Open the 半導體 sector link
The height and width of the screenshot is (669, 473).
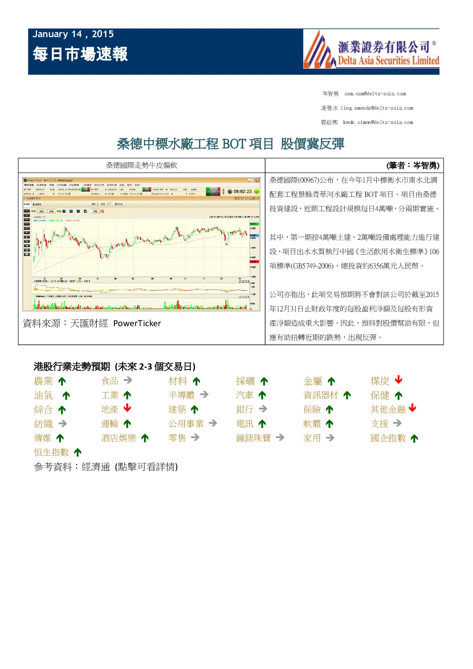point(182,395)
